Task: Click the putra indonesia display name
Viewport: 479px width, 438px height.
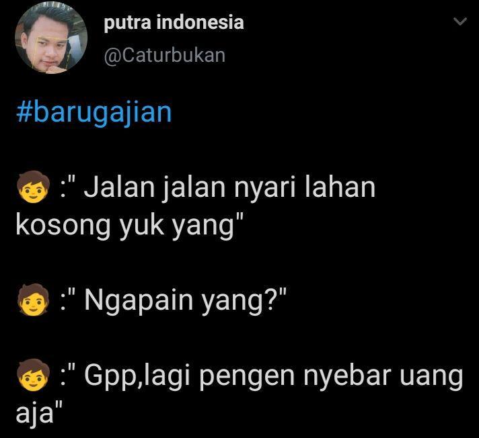Action: 174,23
